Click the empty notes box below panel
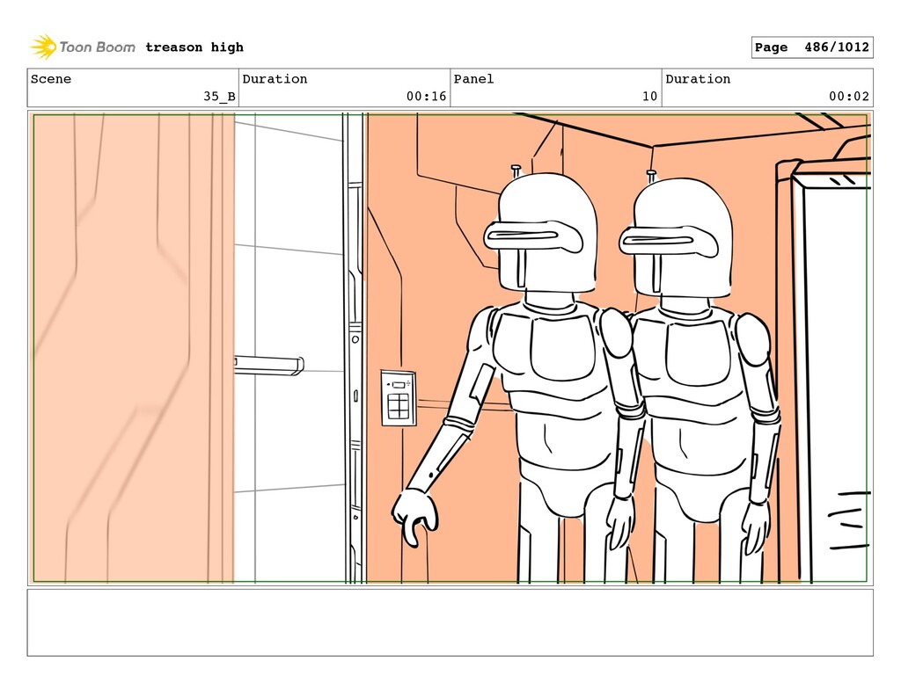Viewport: 901px width, 697px height. click(450, 622)
